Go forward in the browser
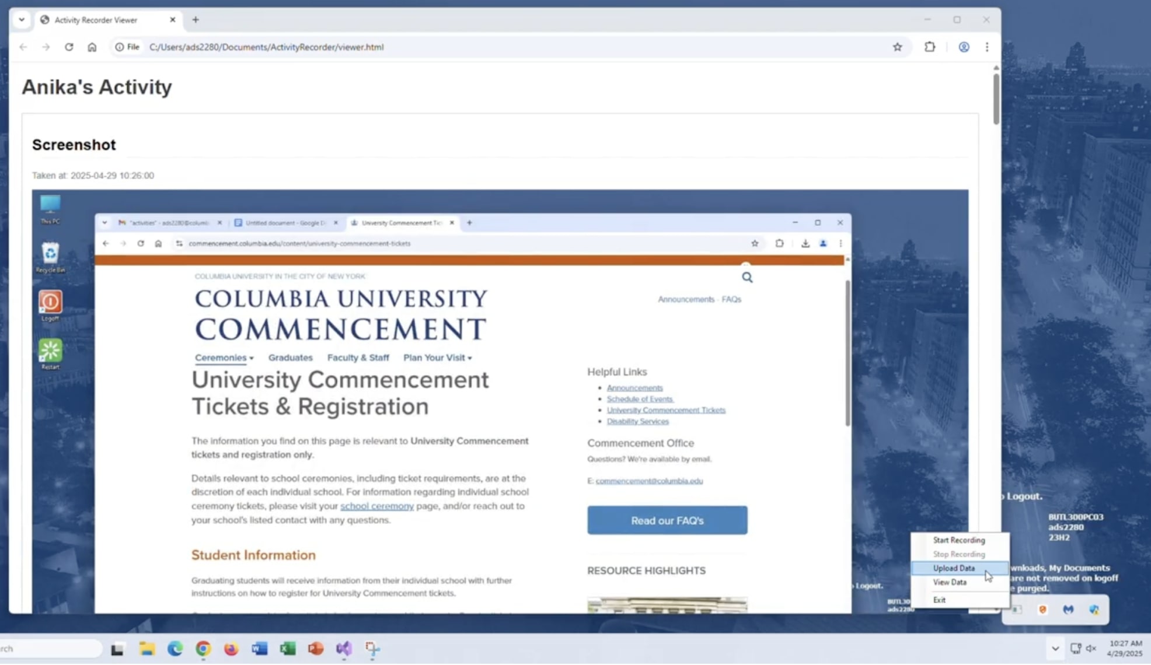The width and height of the screenshot is (1151, 665). (x=46, y=47)
